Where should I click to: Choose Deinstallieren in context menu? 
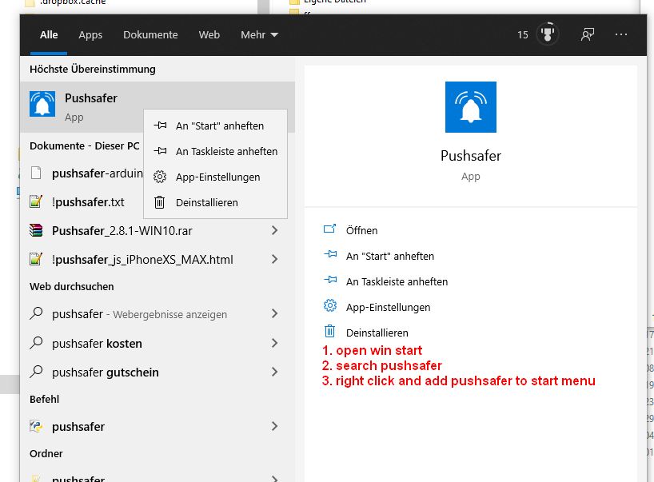click(215, 203)
